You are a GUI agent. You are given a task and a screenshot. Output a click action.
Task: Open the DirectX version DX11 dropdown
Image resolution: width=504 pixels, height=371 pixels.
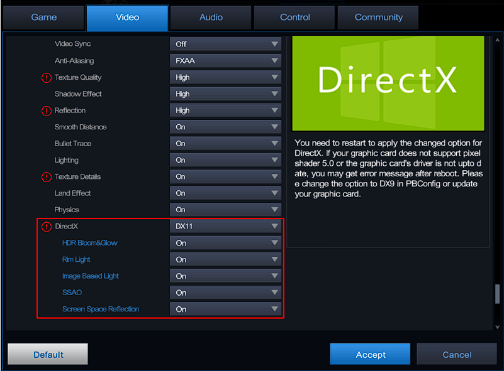[x=225, y=226]
